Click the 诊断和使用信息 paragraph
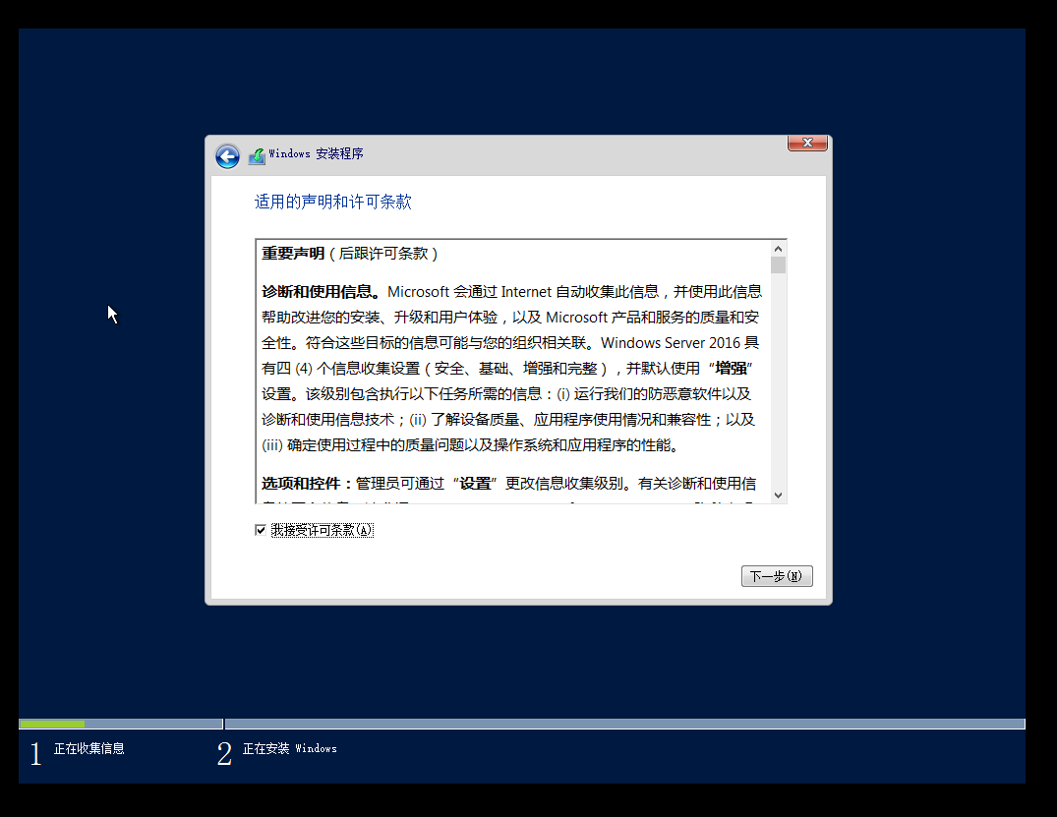1057x817 pixels. tap(511, 368)
